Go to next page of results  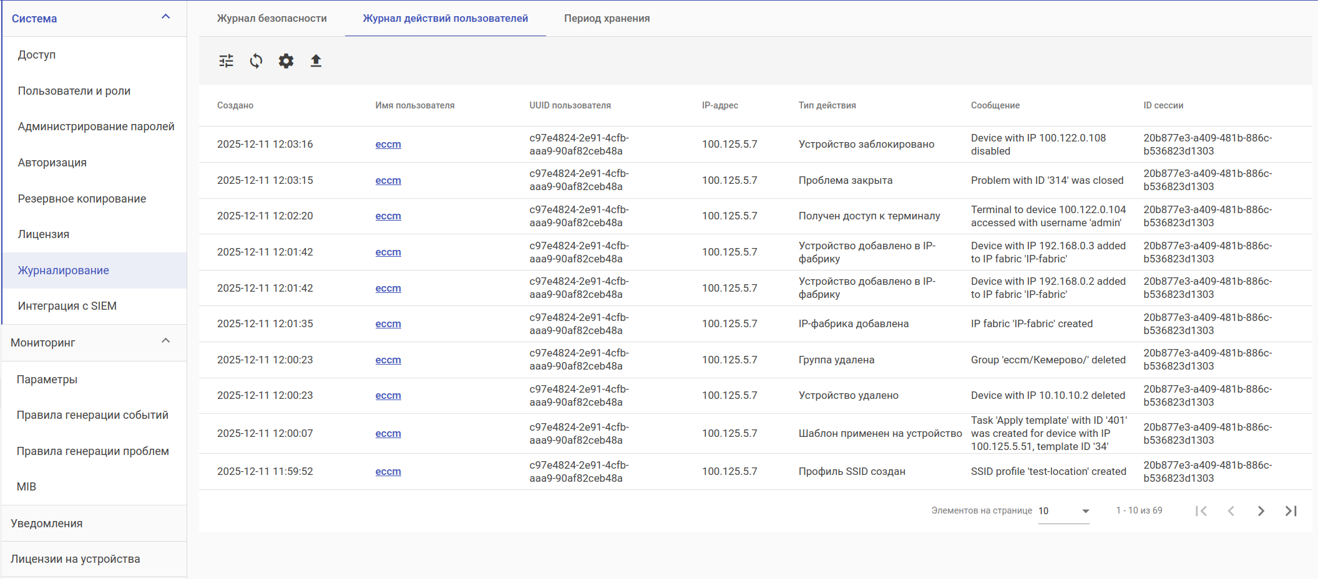click(x=1261, y=511)
